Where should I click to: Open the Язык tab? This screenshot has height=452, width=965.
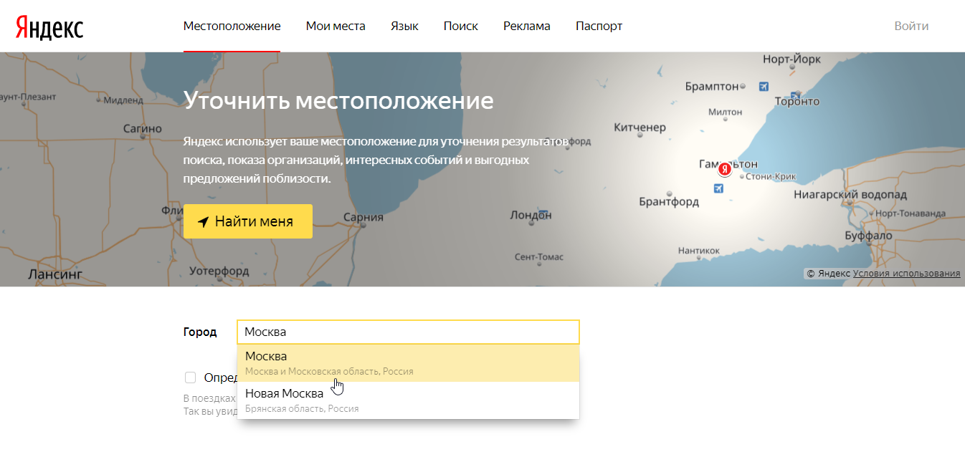[404, 26]
